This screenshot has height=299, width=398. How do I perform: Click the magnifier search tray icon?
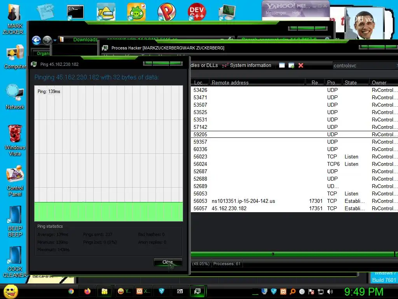(293, 291)
